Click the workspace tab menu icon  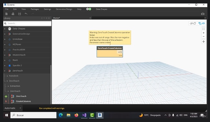[205, 18]
